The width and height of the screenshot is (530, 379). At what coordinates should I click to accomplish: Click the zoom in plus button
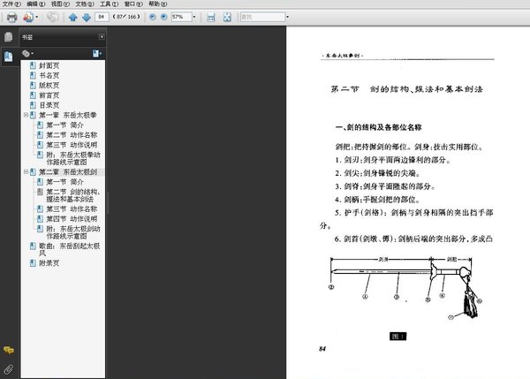click(164, 17)
